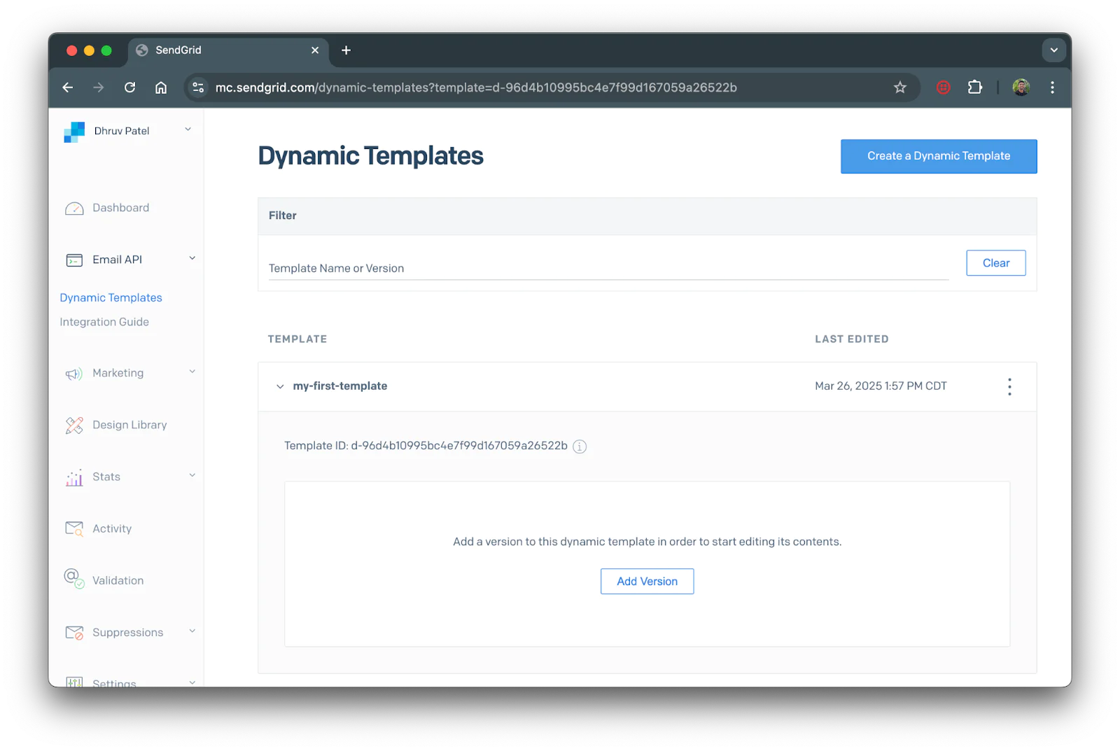Clear the template filter
Image resolution: width=1120 pixels, height=751 pixels.
[x=996, y=264]
